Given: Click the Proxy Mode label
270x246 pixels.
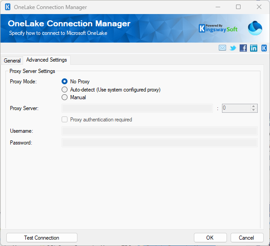Looking at the screenshot, I should [x=23, y=82].
